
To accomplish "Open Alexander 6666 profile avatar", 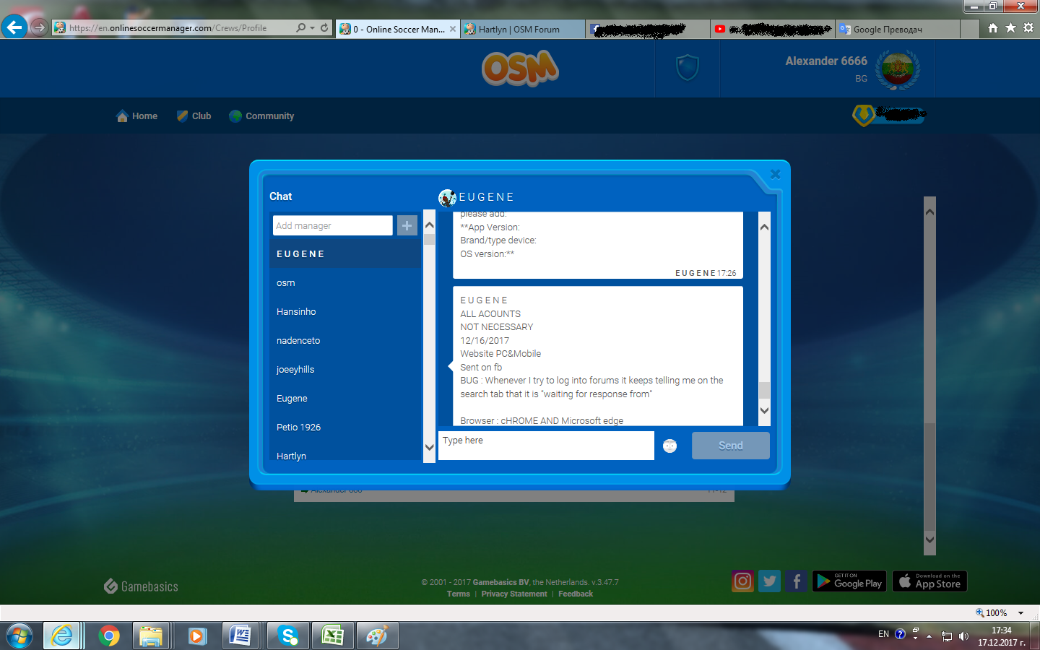I will point(897,70).
